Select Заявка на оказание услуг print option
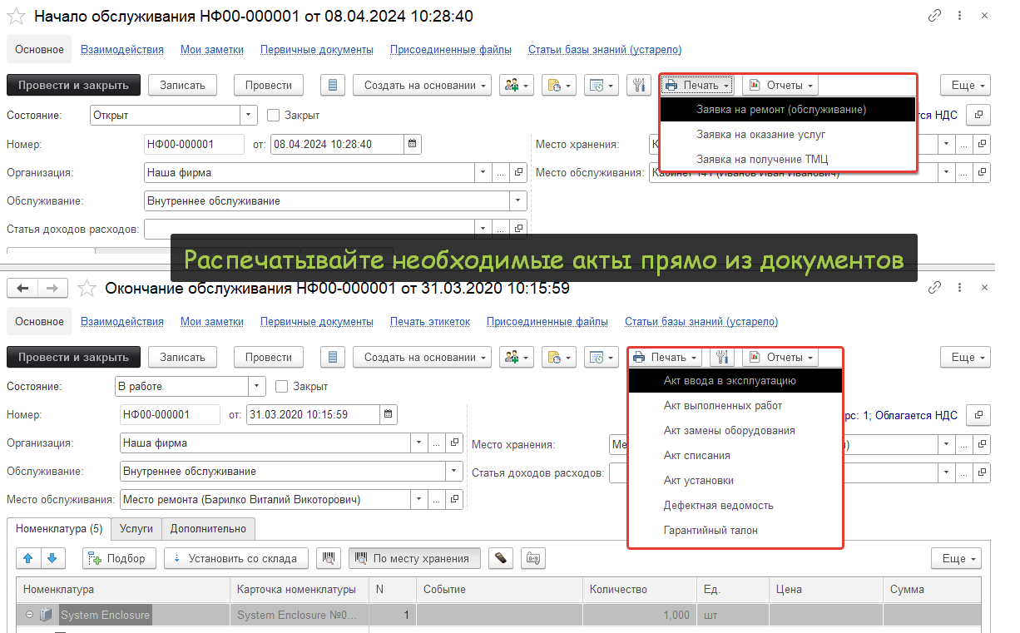Image resolution: width=1020 pixels, height=633 pixels. 760,134
